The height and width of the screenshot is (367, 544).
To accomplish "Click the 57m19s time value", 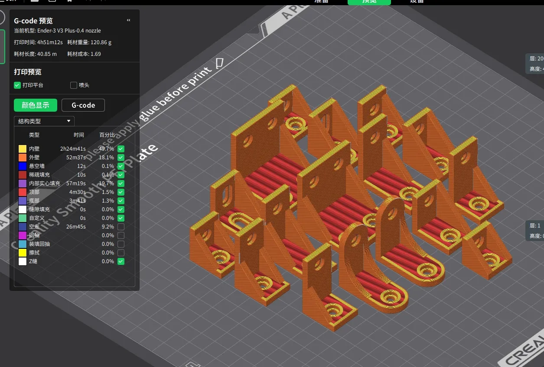I will click(76, 183).
